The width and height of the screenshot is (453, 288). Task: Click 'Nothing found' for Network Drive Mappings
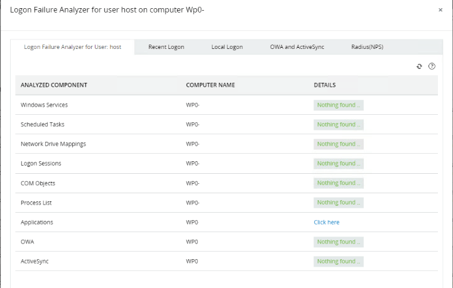point(339,144)
